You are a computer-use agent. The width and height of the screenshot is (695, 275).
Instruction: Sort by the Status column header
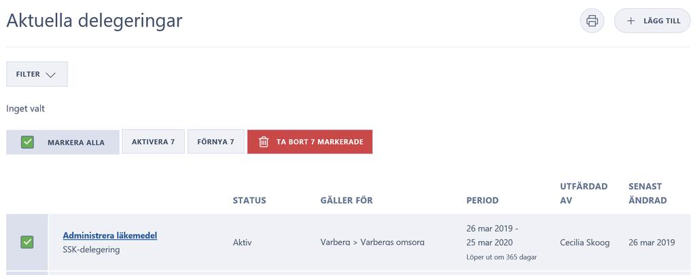point(249,200)
